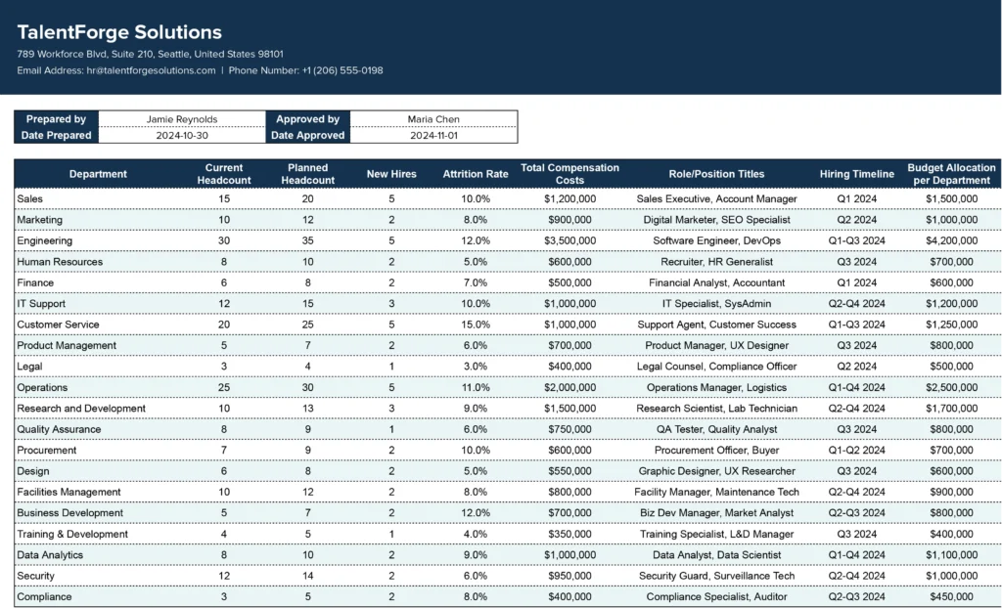Click the Budget Allocation per Department header
The height and width of the screenshot is (608, 1002).
point(951,174)
